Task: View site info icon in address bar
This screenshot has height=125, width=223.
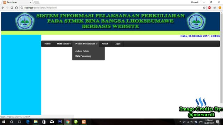Action: 22,8
